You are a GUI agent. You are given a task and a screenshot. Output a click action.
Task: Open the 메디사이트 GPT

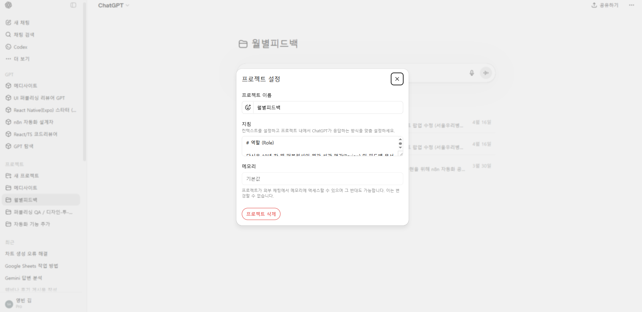[x=8, y=86]
